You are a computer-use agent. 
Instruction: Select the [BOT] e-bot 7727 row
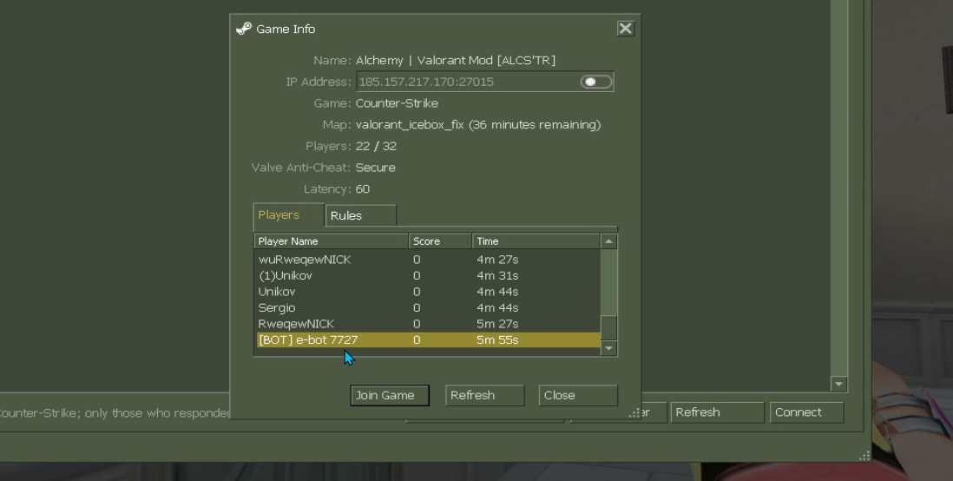click(427, 340)
